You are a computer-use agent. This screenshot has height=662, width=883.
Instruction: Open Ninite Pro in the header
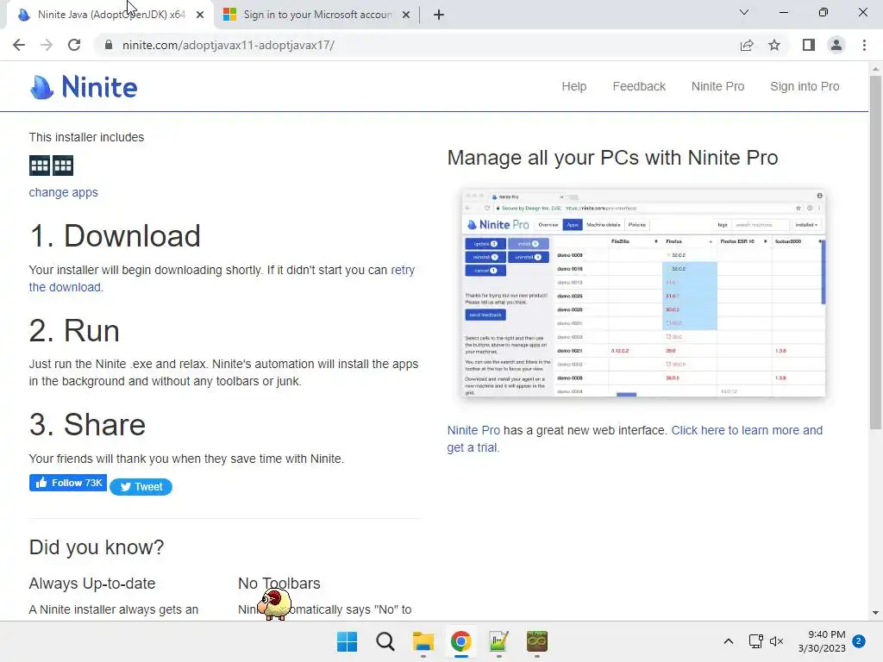coord(717,86)
